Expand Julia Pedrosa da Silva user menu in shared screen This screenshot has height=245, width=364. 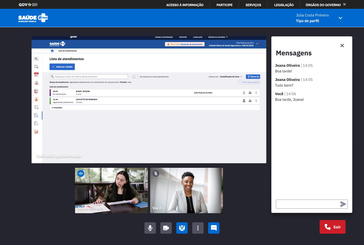coord(257,43)
